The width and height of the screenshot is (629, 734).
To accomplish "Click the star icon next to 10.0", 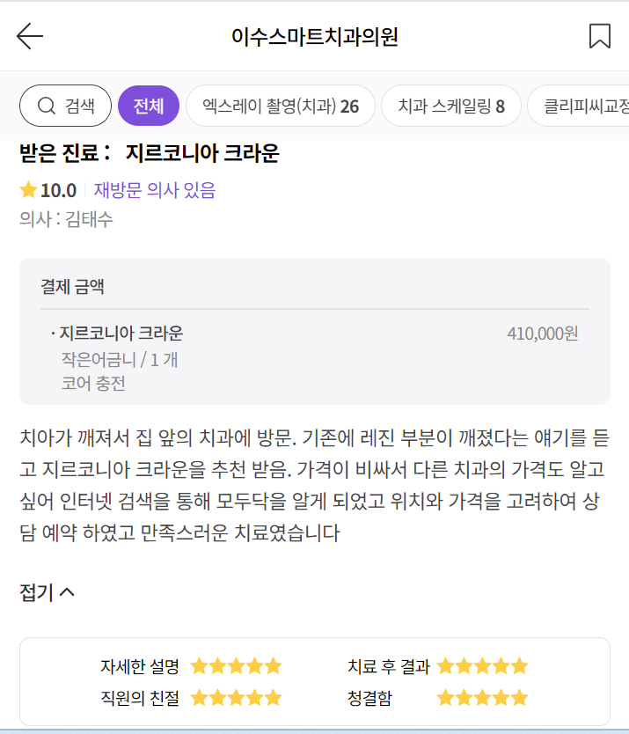I will click(x=26, y=187).
